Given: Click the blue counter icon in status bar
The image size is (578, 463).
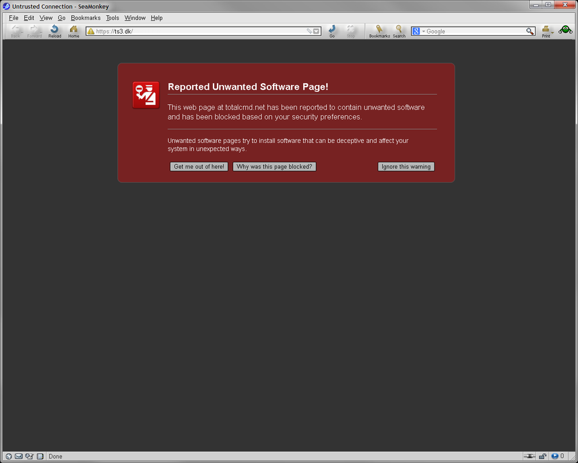Looking at the screenshot, I should click(555, 457).
